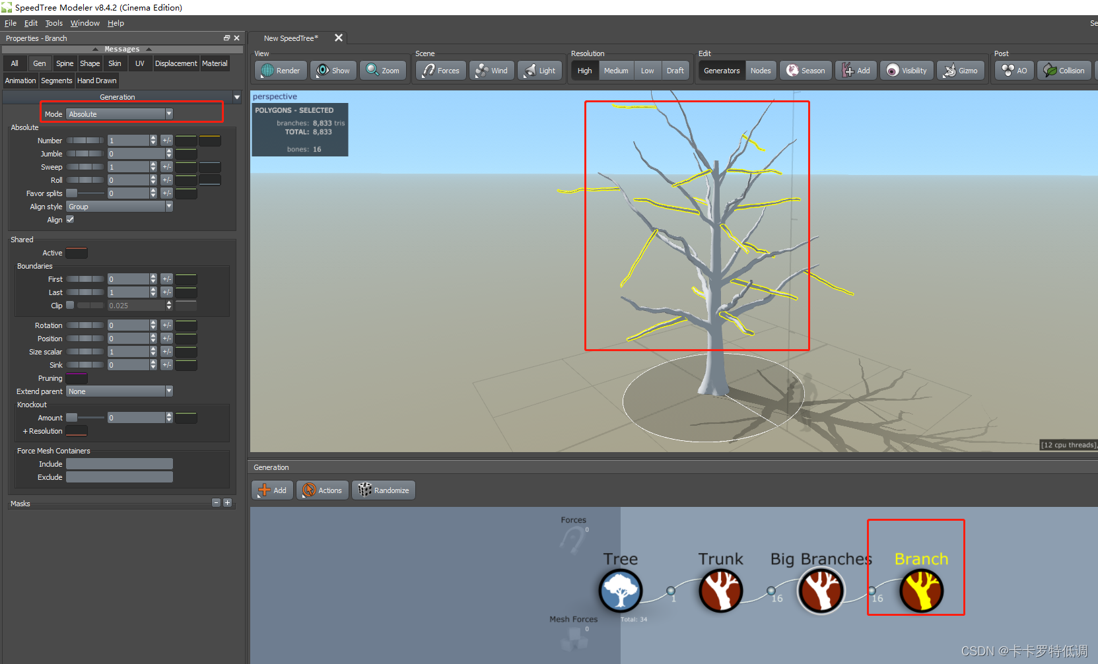Open the Window menu

click(x=85, y=23)
